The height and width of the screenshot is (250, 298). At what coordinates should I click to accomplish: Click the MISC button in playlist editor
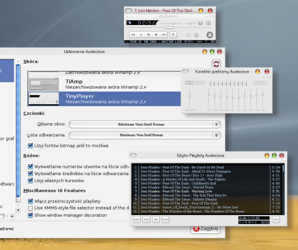166,220
